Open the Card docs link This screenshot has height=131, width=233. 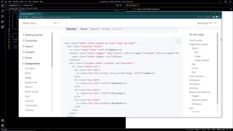pos(27,96)
